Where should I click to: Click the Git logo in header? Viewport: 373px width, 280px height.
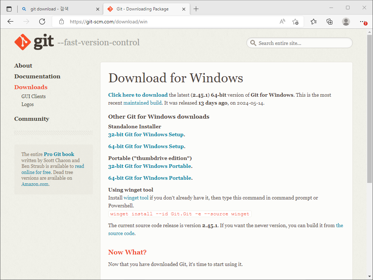pyautogui.click(x=34, y=42)
